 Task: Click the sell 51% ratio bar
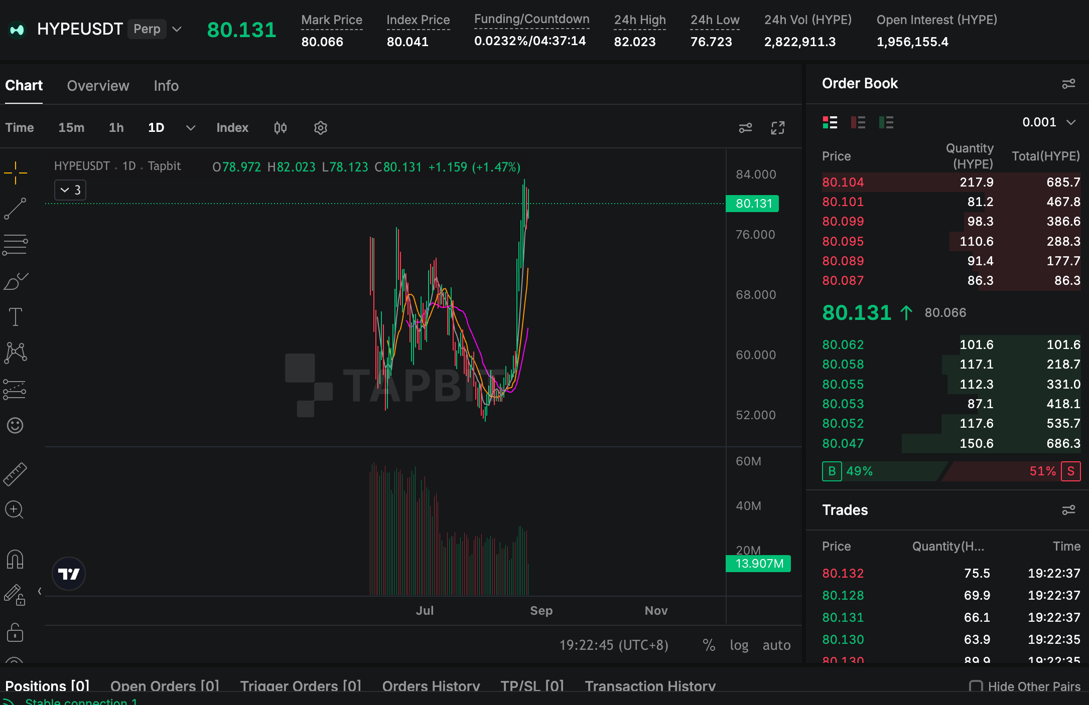(1011, 471)
